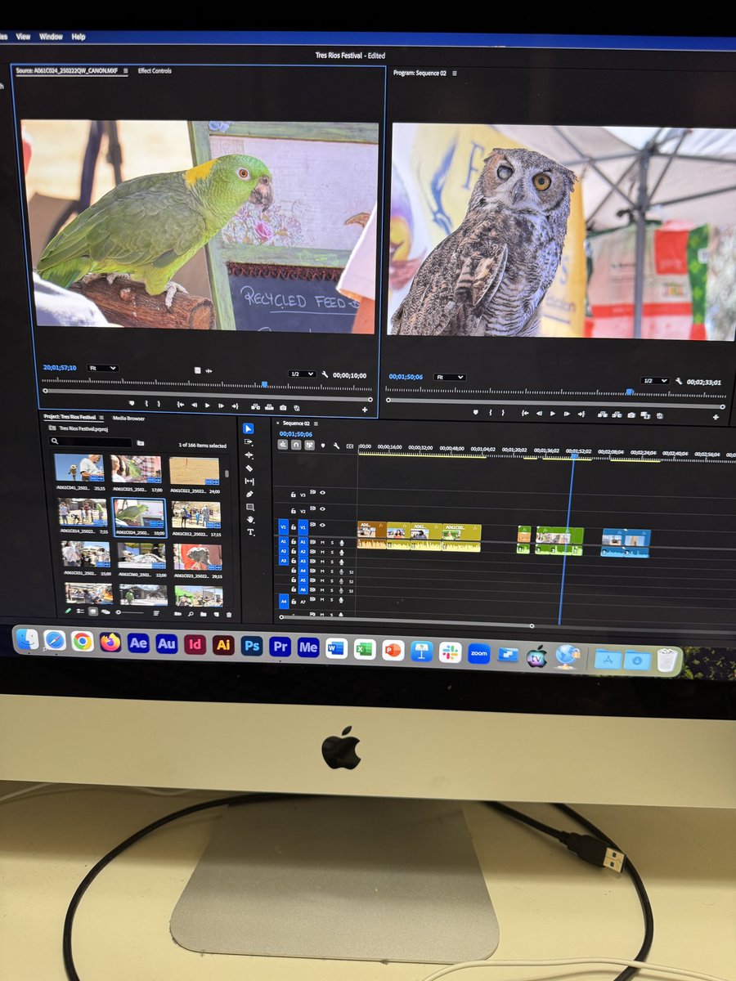The image size is (736, 981).
Task: Open Source monitor settings wrench
Action: click(x=325, y=374)
